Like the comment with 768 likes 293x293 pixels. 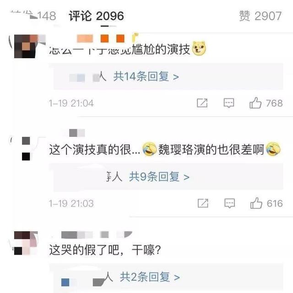[x=255, y=103]
